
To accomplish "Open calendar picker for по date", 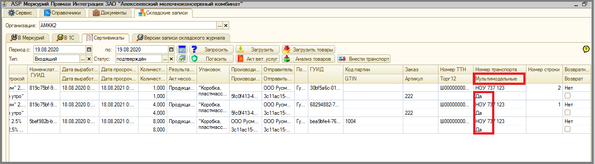I will pyautogui.click(x=172, y=49).
